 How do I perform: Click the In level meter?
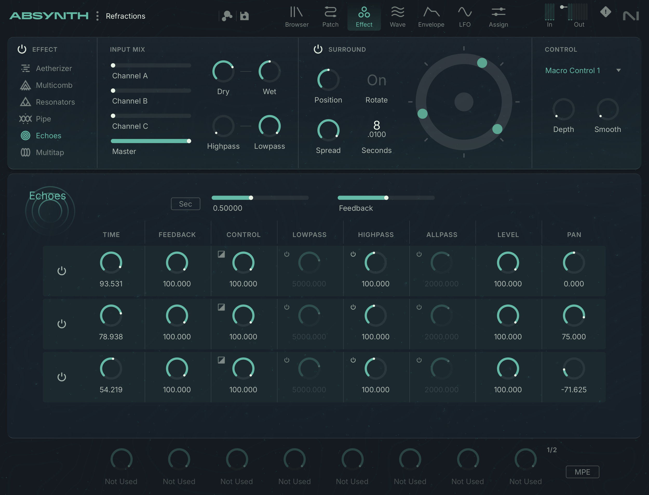pyautogui.click(x=550, y=12)
